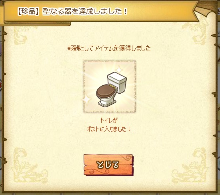Click the gold hinge on the toilet seat

pyautogui.click(x=112, y=86)
